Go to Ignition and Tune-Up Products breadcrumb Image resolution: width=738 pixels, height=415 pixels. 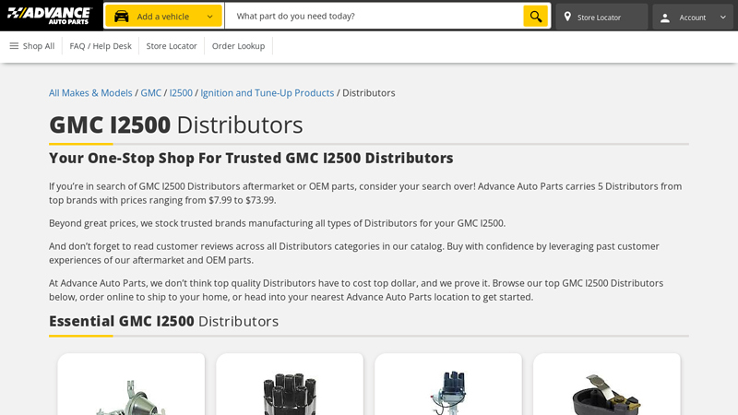[267, 93]
